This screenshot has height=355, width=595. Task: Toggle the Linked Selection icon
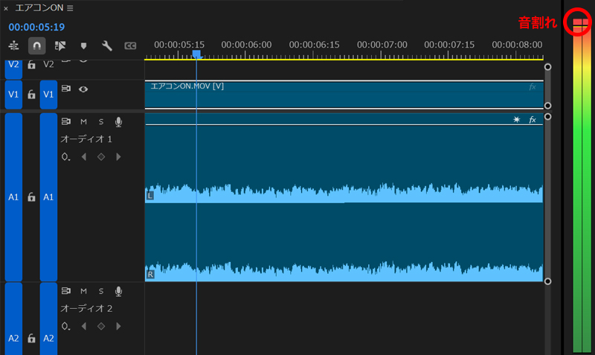coord(60,46)
